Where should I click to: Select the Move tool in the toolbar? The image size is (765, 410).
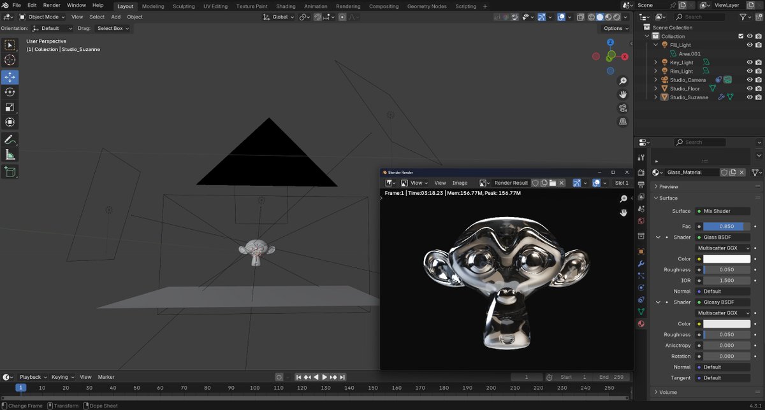coord(10,77)
